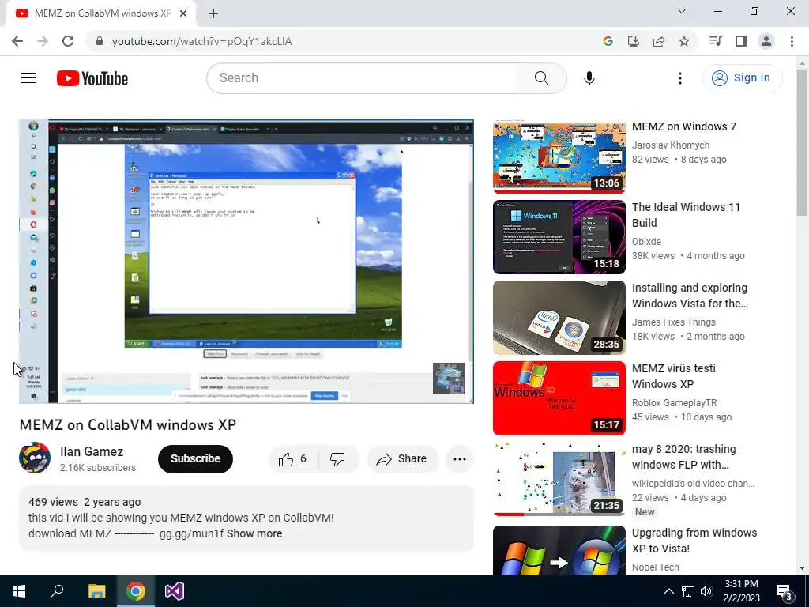
Task: Click Jaroslav Khomych channel name
Action: 671,145
